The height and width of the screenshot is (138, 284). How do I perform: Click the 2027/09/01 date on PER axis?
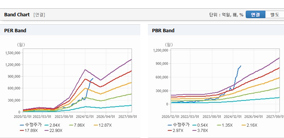pos(128,117)
